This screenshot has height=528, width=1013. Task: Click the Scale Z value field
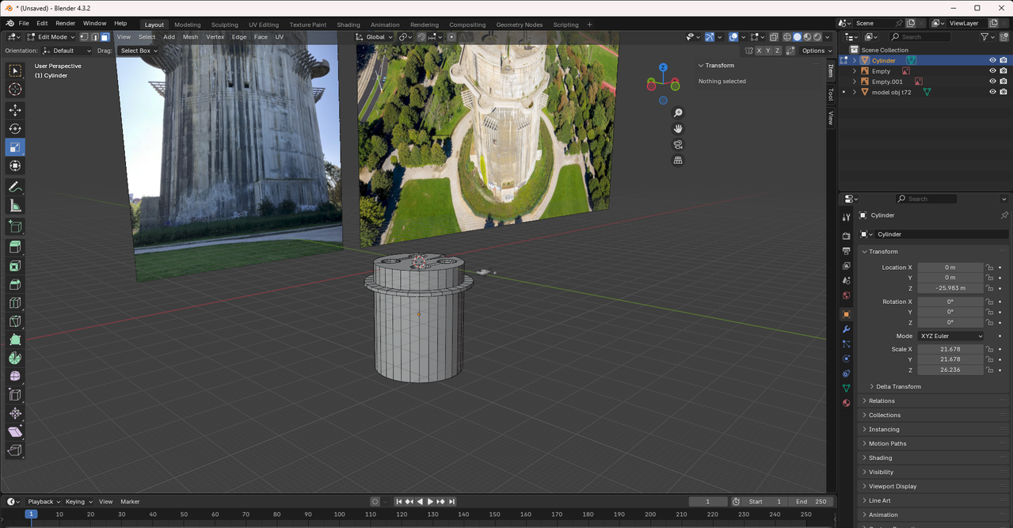950,370
